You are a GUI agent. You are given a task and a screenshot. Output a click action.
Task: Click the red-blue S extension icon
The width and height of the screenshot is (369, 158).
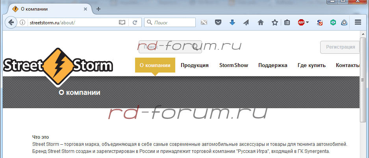tap(319, 22)
